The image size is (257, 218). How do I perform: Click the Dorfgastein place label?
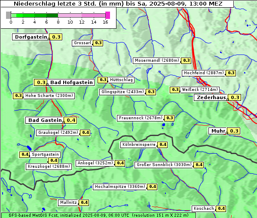coord(31,37)
